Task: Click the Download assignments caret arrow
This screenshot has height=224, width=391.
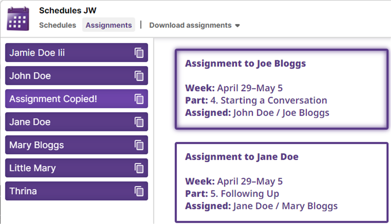Action: 237,26
